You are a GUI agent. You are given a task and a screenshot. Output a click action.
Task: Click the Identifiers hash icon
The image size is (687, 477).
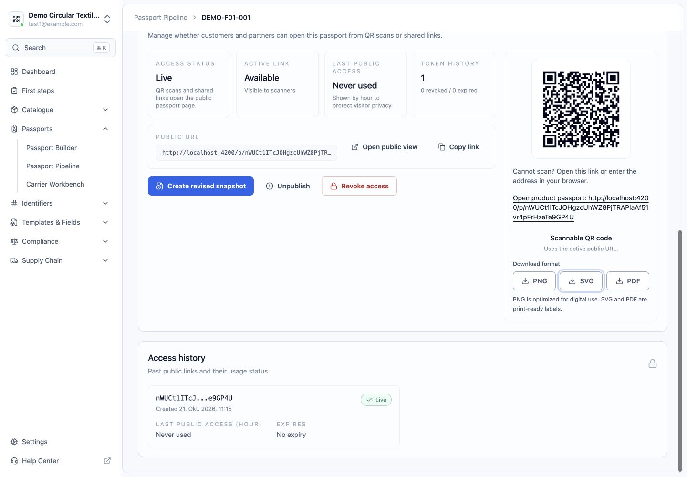click(14, 203)
